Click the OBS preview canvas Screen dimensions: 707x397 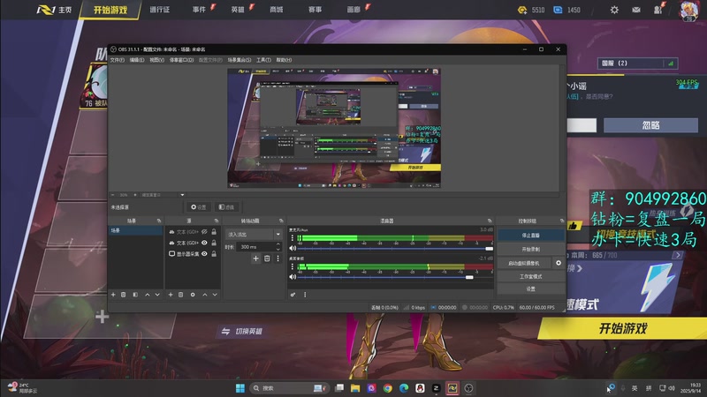tap(334, 128)
